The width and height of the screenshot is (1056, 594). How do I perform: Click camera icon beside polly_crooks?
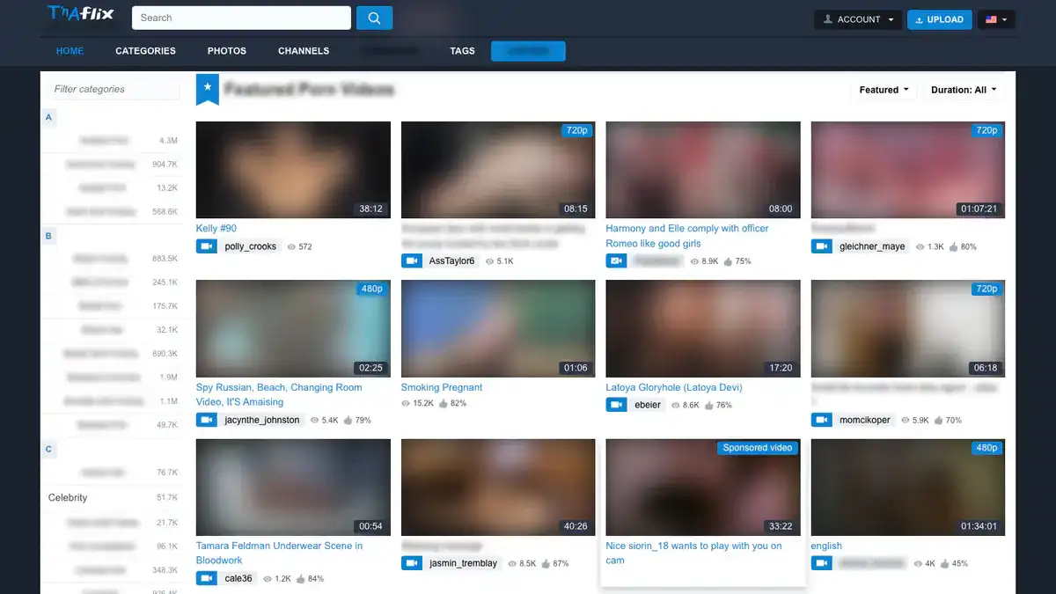click(x=206, y=246)
